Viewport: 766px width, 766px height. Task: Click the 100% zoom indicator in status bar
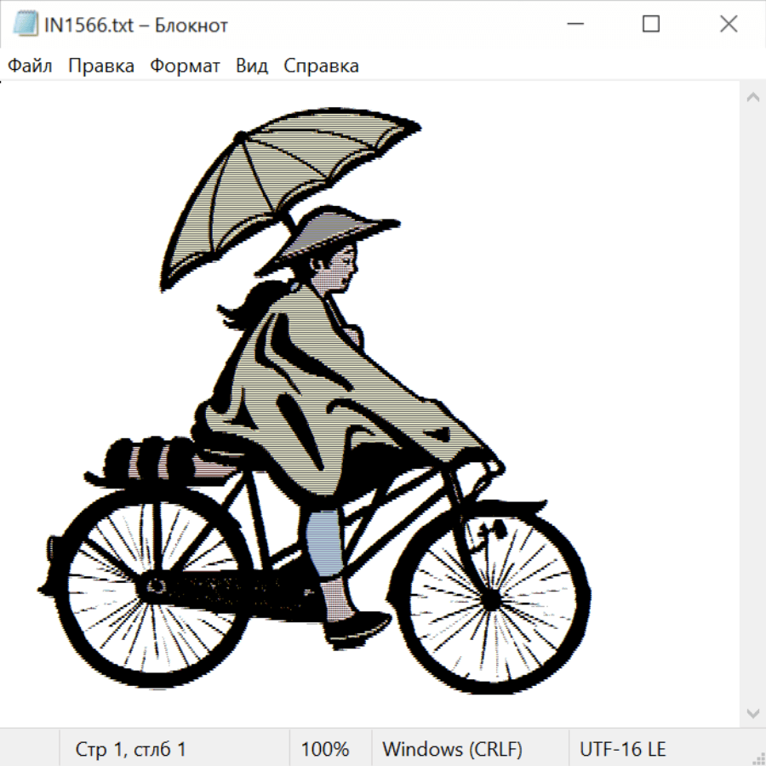325,749
